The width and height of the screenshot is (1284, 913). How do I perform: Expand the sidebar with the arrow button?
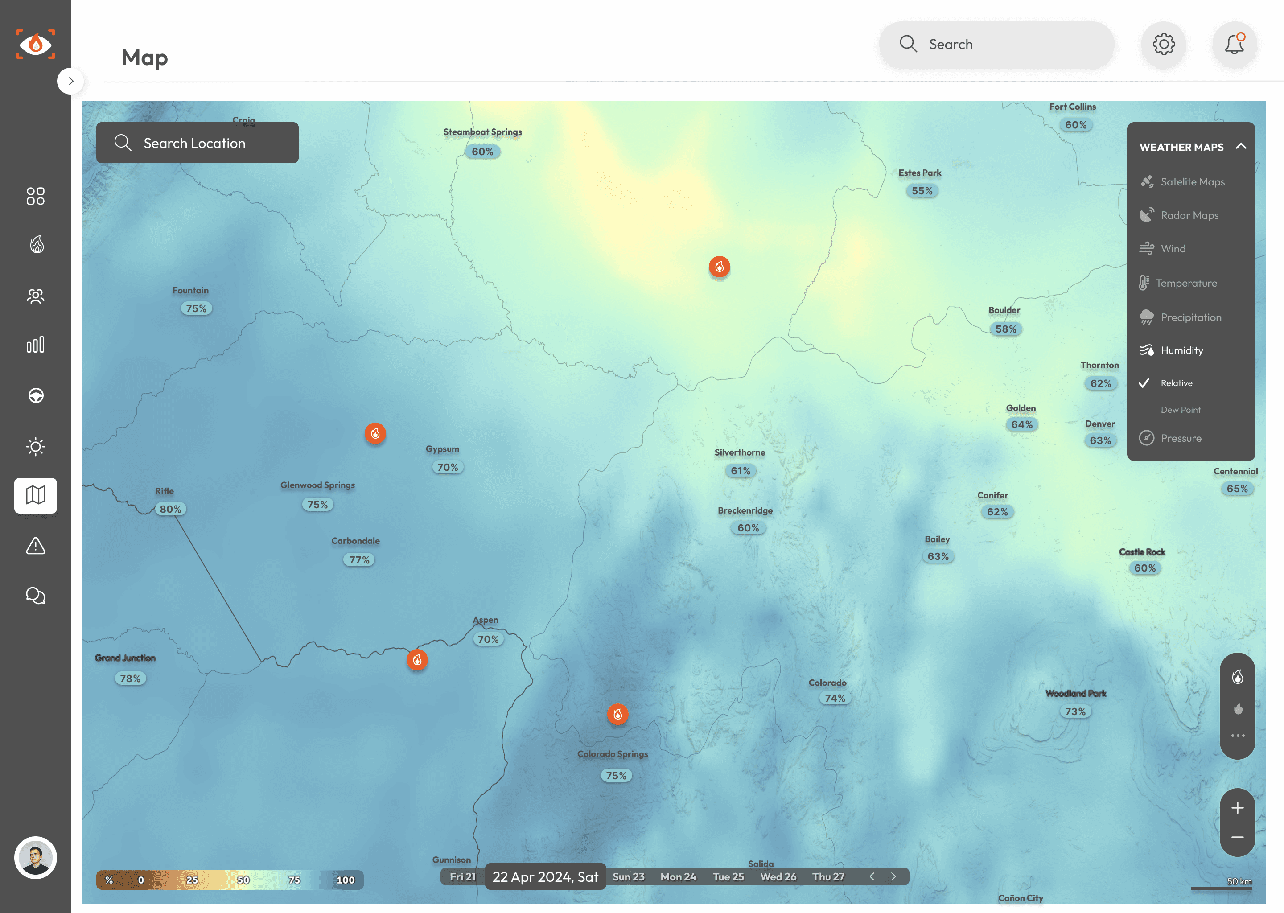tap(71, 81)
